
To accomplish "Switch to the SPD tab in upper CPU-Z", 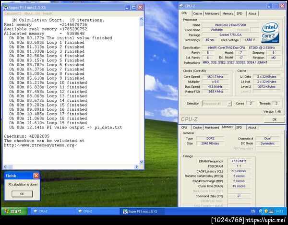I will point(240,13).
